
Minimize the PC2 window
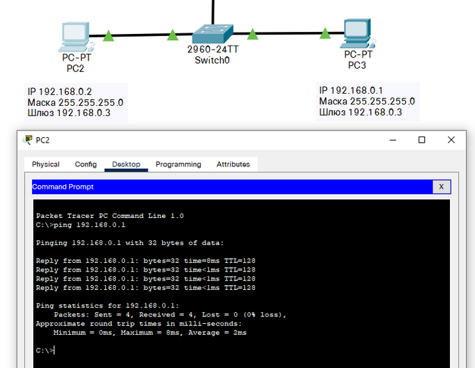click(393, 140)
